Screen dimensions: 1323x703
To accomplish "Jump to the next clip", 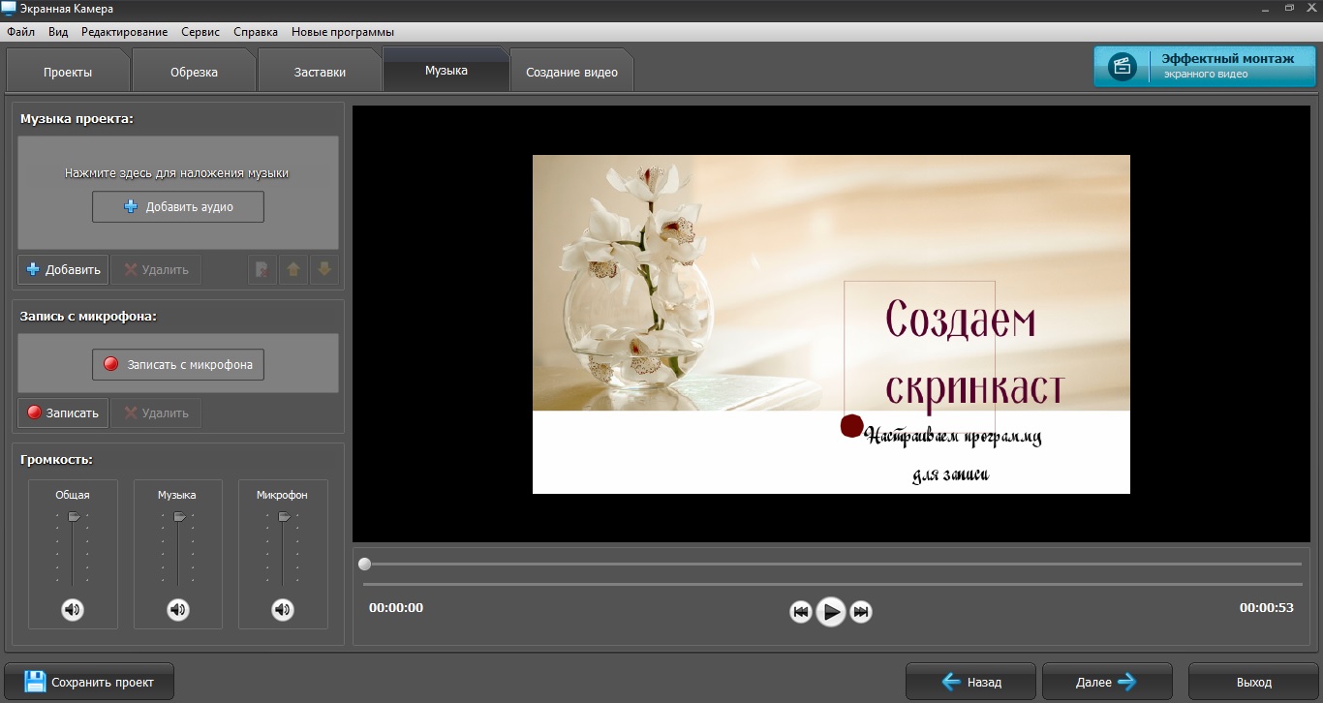I will pyautogui.click(x=860, y=611).
